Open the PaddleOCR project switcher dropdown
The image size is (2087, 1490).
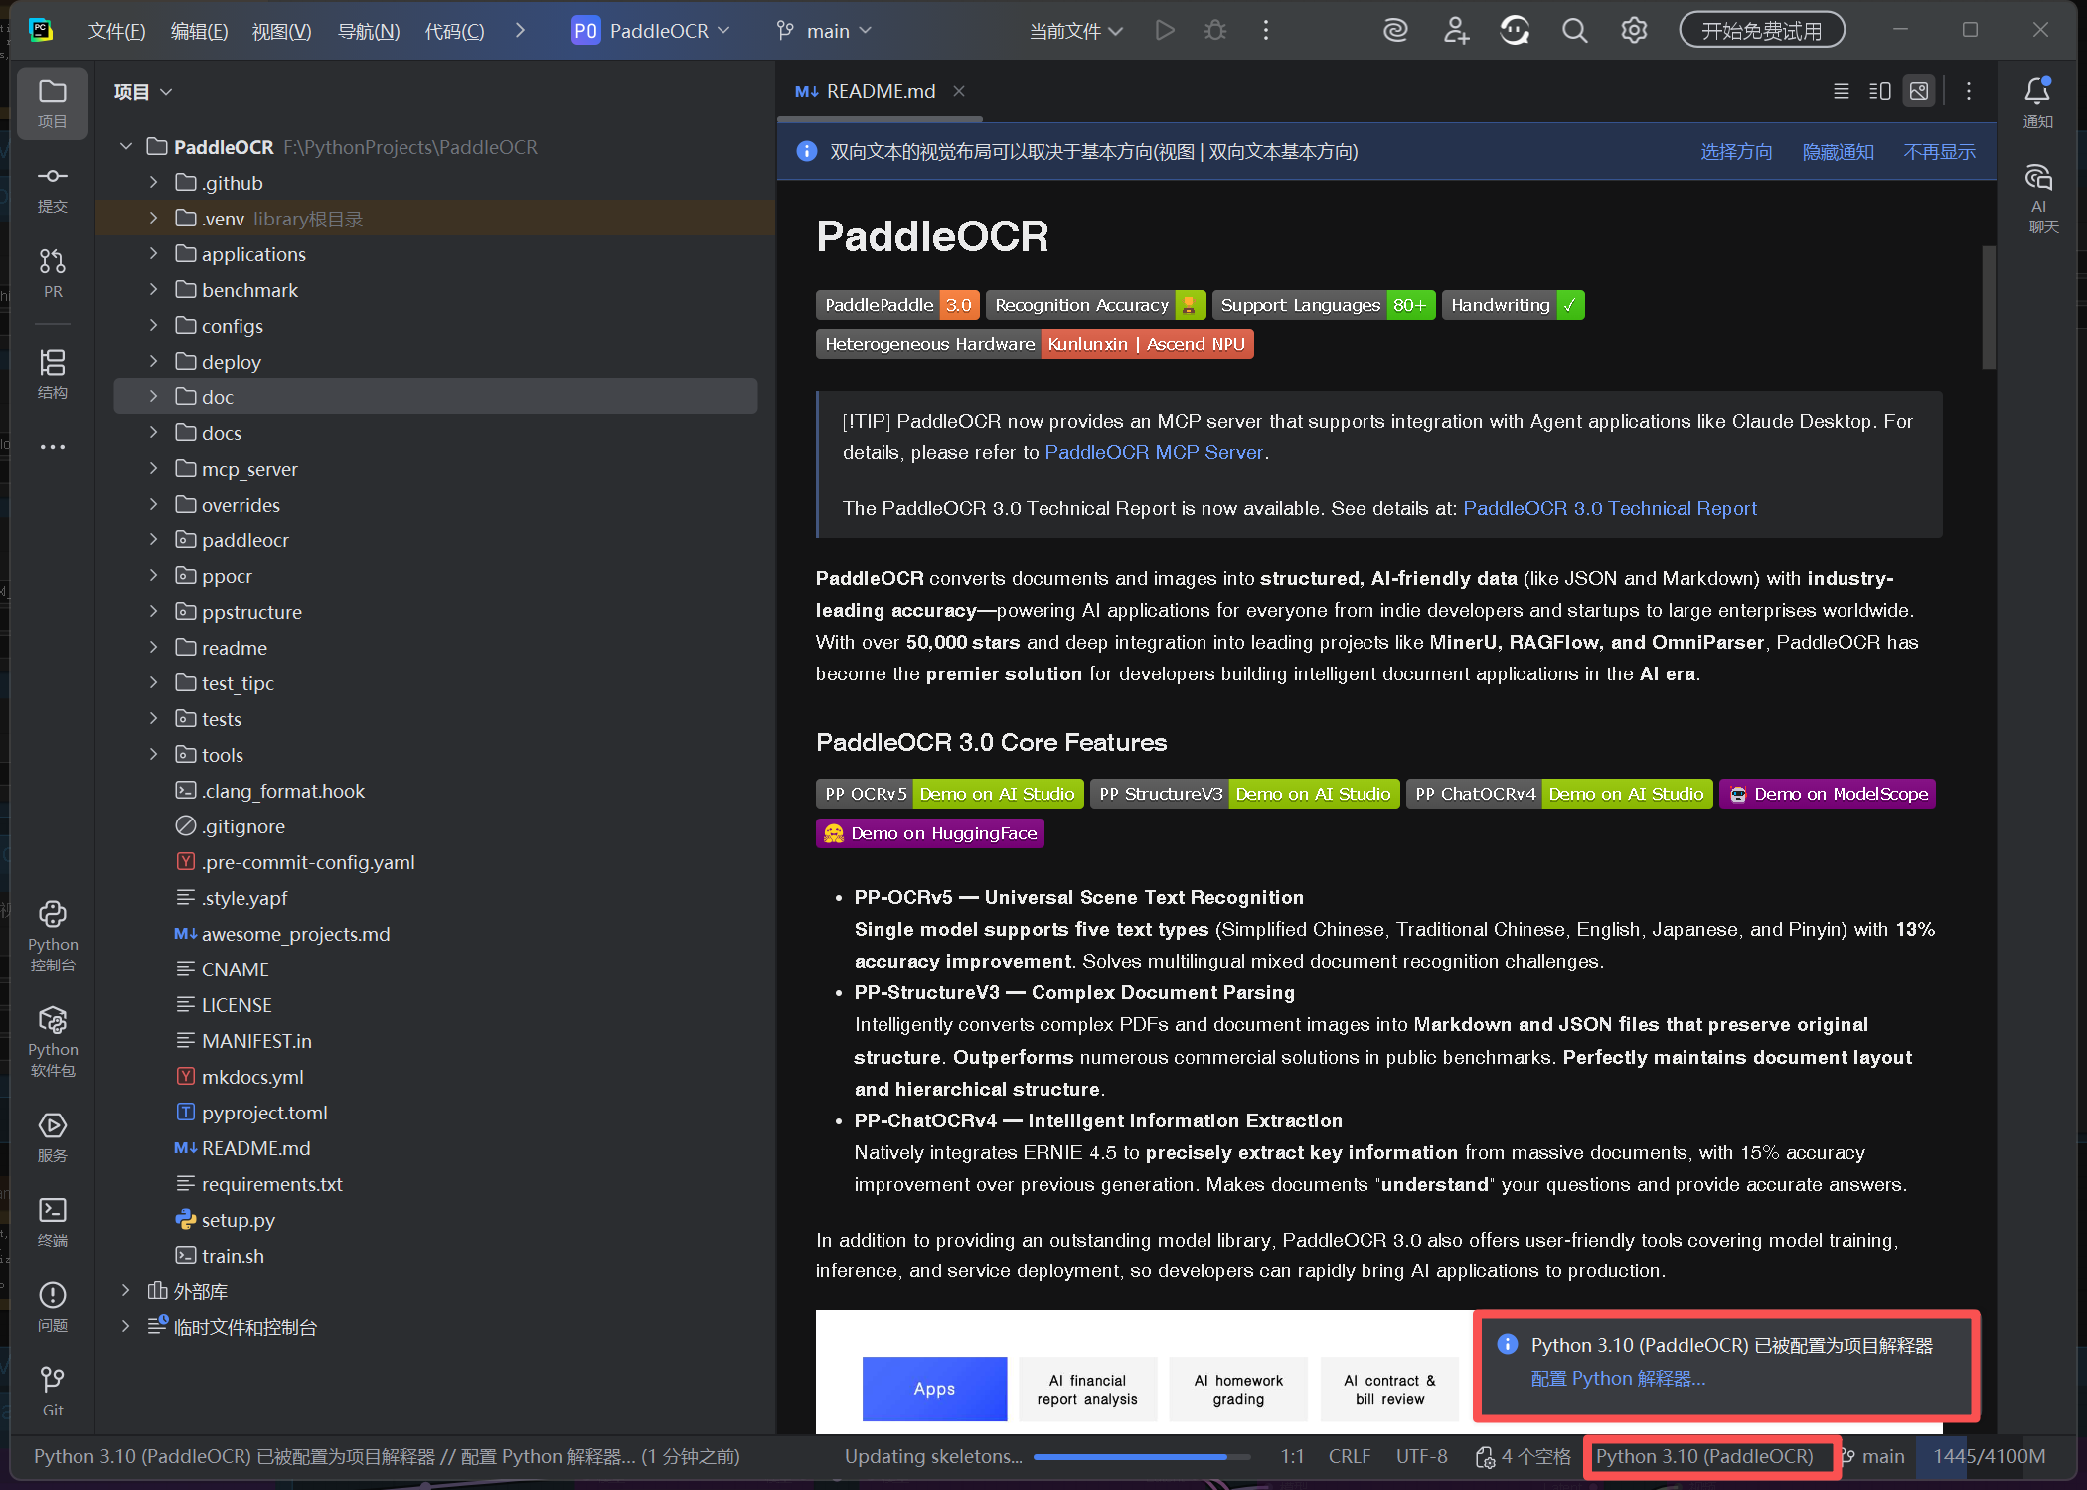651,31
